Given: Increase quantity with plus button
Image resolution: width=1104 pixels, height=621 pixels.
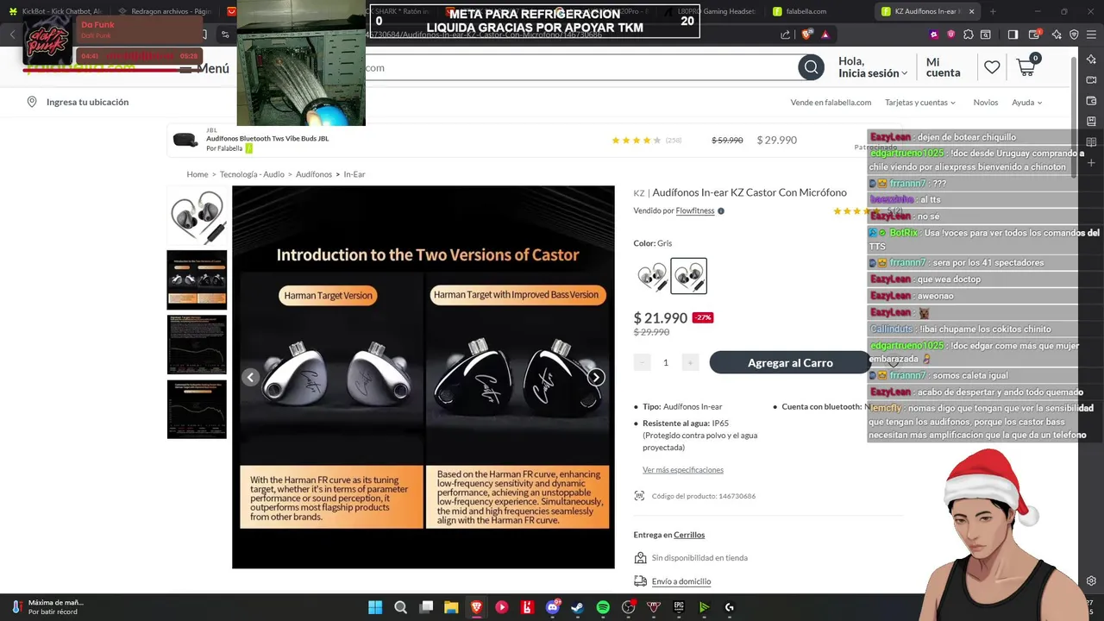Looking at the screenshot, I should tap(689, 362).
